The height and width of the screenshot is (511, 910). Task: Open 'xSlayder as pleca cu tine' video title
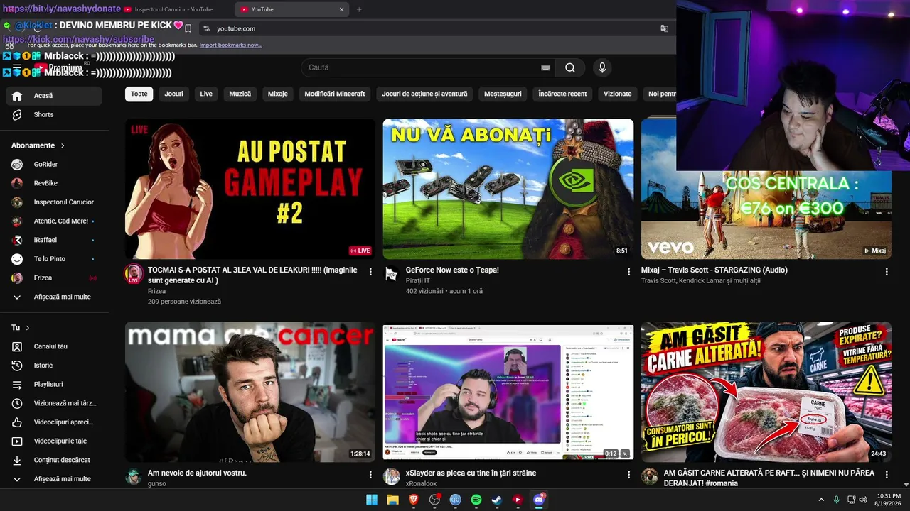pyautogui.click(x=471, y=473)
